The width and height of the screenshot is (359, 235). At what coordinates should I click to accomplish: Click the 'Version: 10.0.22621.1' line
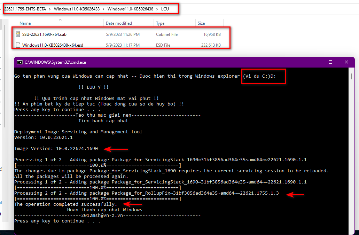coord(44,137)
